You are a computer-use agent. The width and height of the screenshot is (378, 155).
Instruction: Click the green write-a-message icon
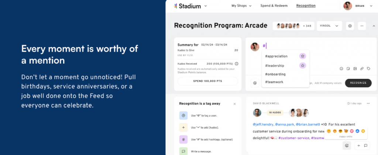(x=183, y=151)
